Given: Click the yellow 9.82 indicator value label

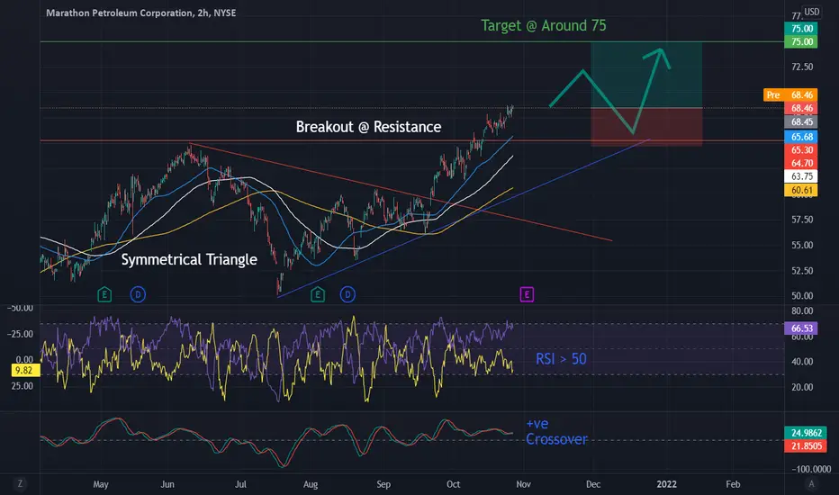Looking at the screenshot, I should point(24,370).
